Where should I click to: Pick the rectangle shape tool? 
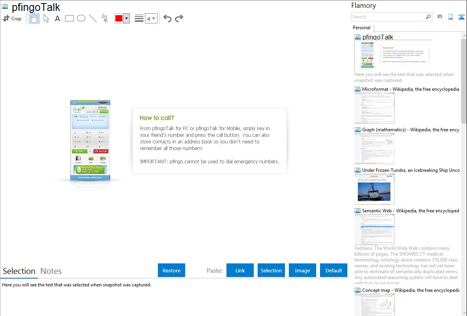pyautogui.click(x=69, y=18)
